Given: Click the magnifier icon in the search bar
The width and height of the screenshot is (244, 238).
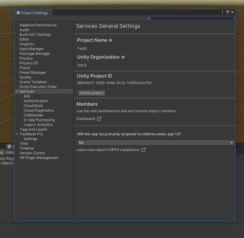Looking at the screenshot, I should [x=148, y=18].
